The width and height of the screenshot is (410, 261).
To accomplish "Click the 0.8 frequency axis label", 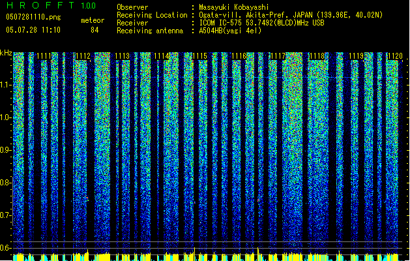I will click(x=5, y=183).
